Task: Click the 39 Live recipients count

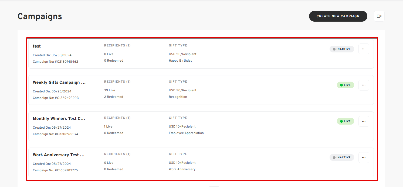Action: coord(110,90)
